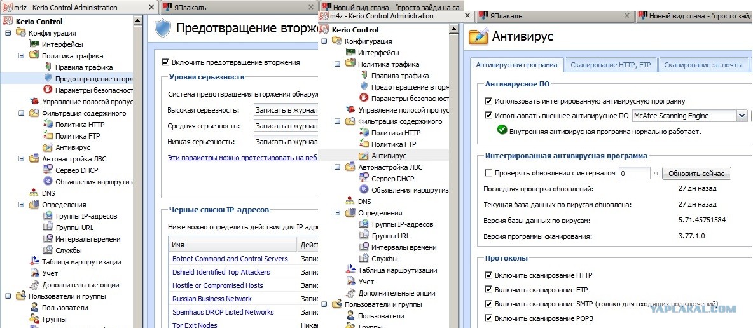Click Russian Business Network blacklist entry

212,299
